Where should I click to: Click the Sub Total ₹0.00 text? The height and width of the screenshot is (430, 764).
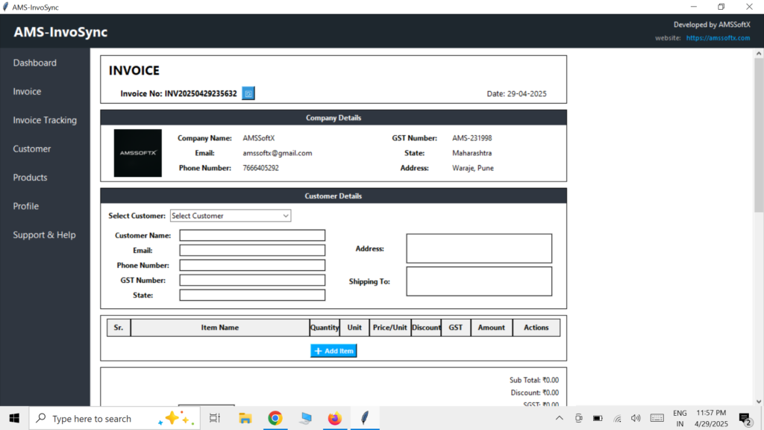[x=534, y=380]
